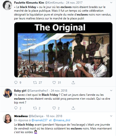Open the @KimKimuntu handle
The image size is (116, 136).
tap(54, 3)
